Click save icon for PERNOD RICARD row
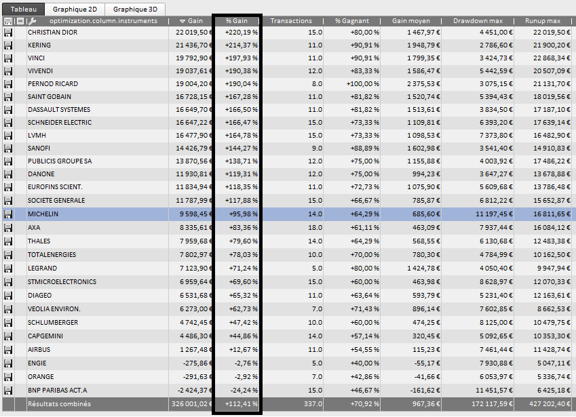This screenshot has height=417, width=576. 8,84
